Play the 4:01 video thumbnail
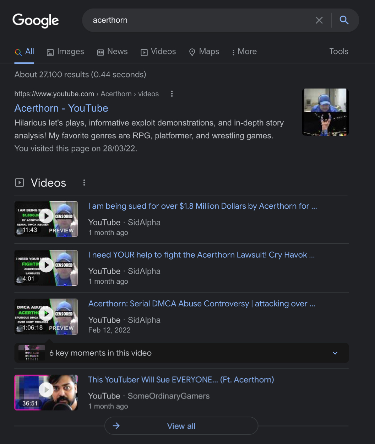This screenshot has width=375, height=444. click(46, 268)
